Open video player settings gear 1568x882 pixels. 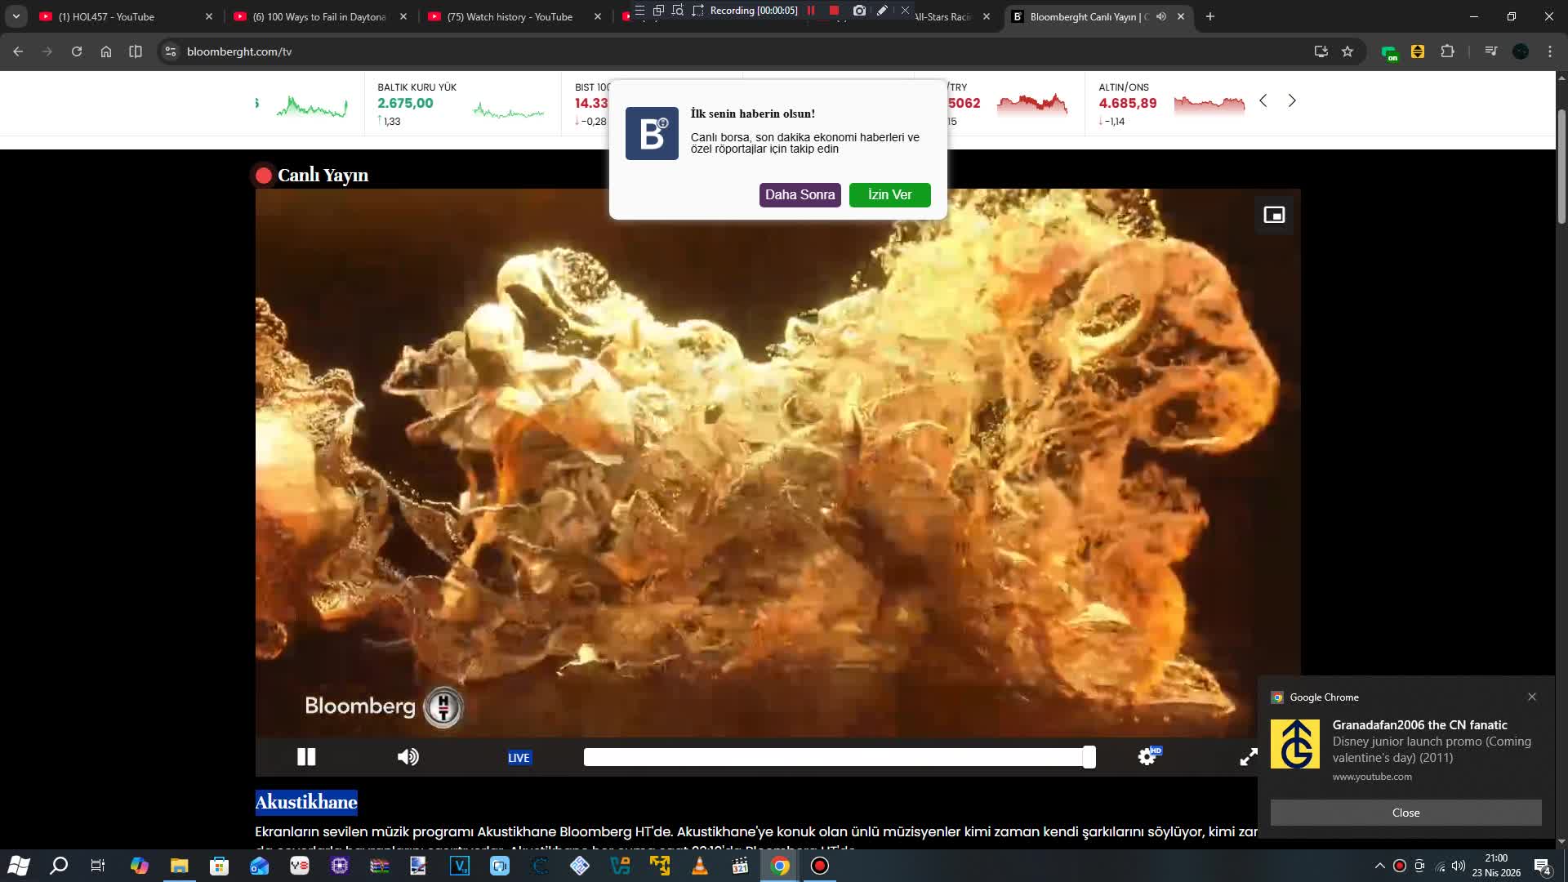[x=1146, y=756]
